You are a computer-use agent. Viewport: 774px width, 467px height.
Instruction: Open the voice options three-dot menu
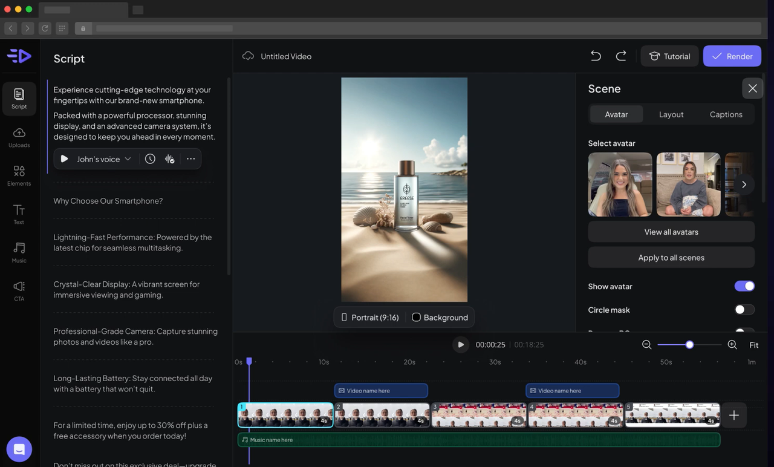click(190, 158)
